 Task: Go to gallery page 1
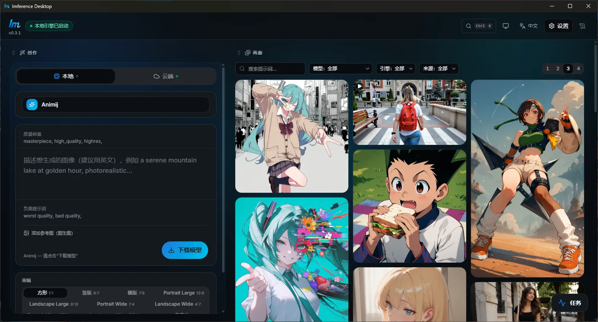[548, 69]
